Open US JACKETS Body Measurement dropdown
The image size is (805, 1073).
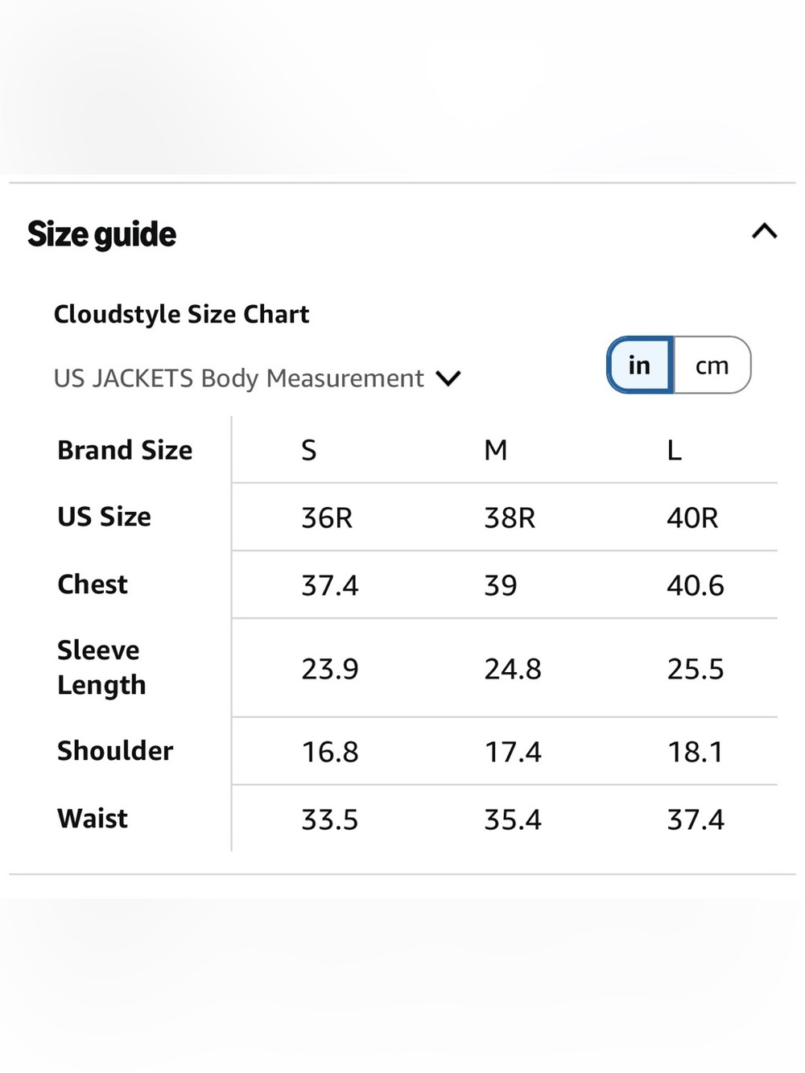[257, 378]
